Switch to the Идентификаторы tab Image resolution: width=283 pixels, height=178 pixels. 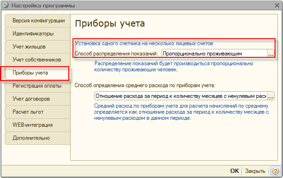point(37,34)
